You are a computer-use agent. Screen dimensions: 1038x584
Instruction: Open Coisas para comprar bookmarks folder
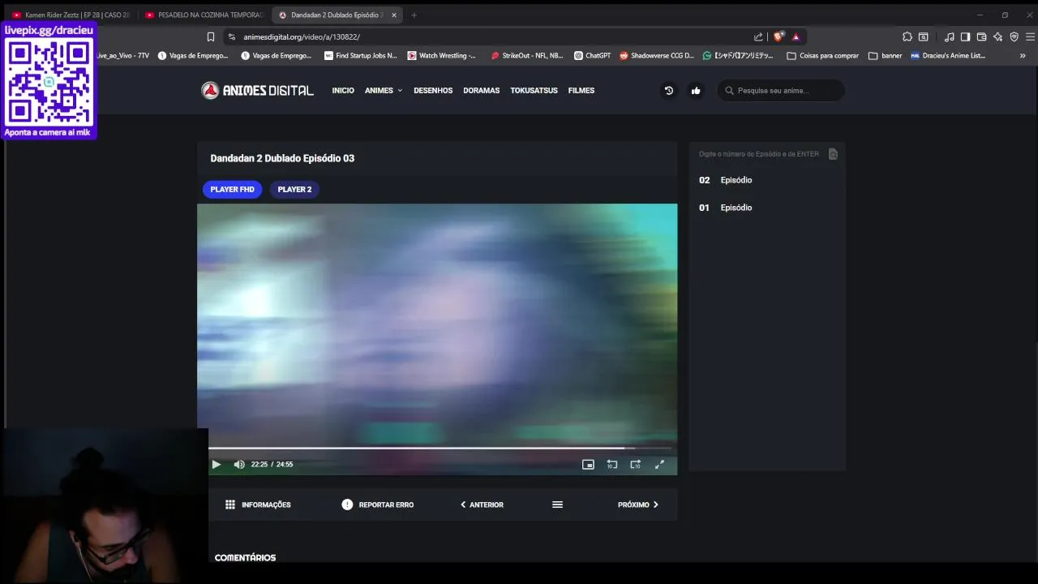pyautogui.click(x=822, y=56)
